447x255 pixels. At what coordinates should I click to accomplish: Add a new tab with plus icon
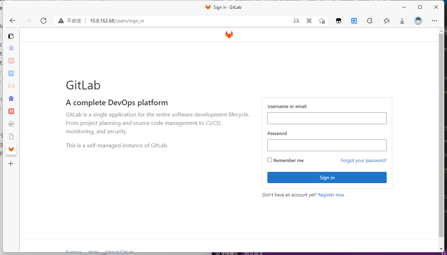pyautogui.click(x=11, y=164)
